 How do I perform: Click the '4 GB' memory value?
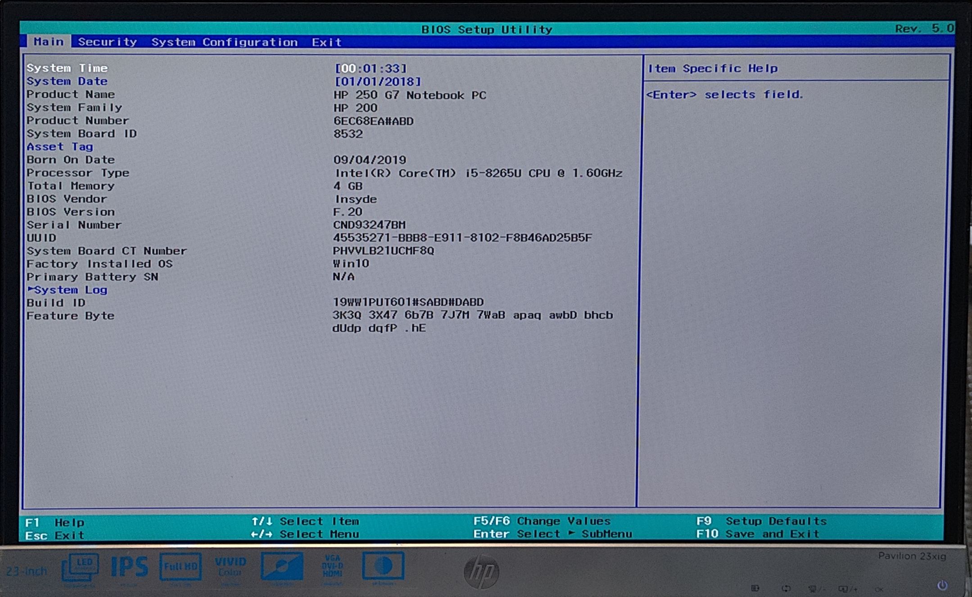[348, 186]
